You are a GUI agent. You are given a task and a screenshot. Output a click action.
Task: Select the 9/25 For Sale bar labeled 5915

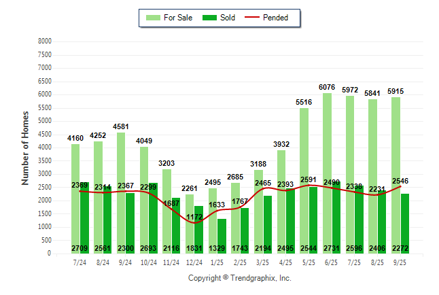point(396,175)
